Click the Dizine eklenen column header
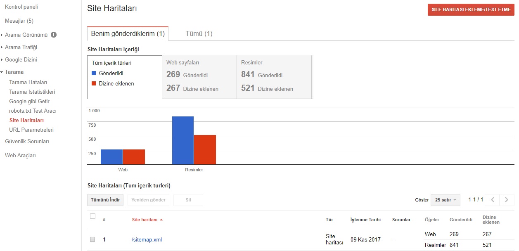Screen dimensions: 519x251 click(x=491, y=220)
